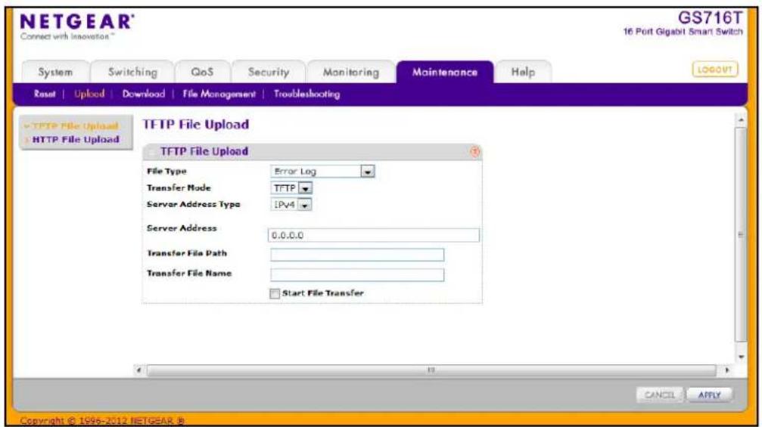Switch to the Switching tab
Screen dimensions: 762x427
click(x=132, y=72)
